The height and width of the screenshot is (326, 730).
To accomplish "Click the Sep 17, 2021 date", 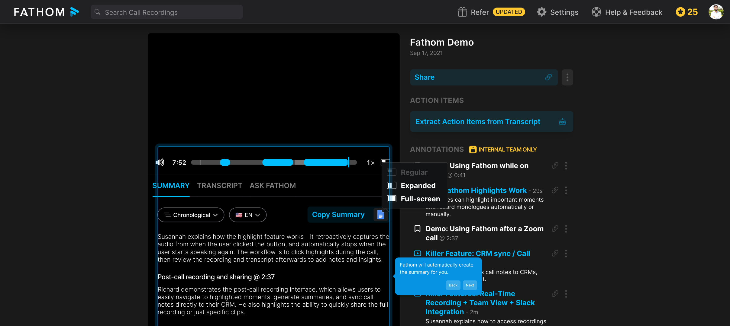I will (x=426, y=53).
